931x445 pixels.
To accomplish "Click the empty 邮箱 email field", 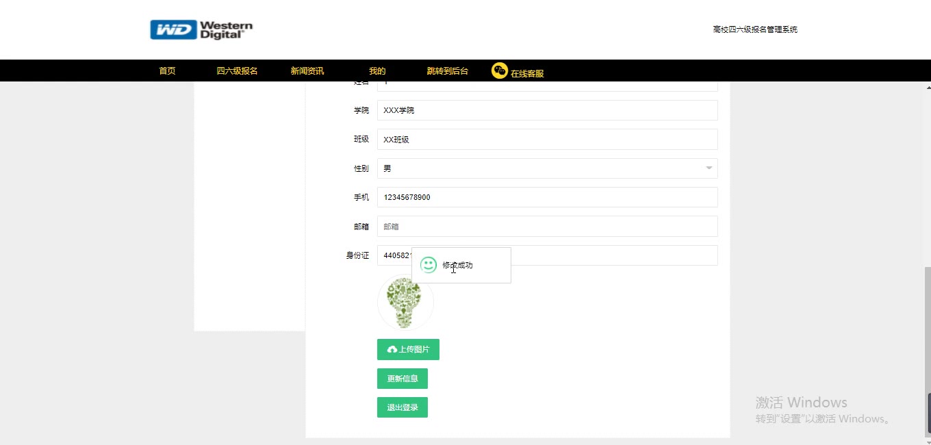I will coord(547,226).
